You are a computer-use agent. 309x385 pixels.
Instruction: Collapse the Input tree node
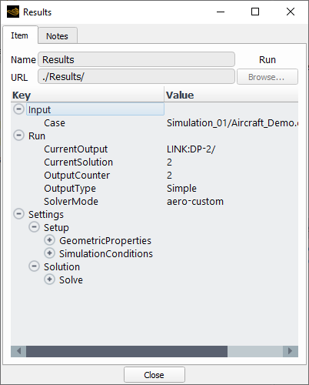(x=18, y=109)
